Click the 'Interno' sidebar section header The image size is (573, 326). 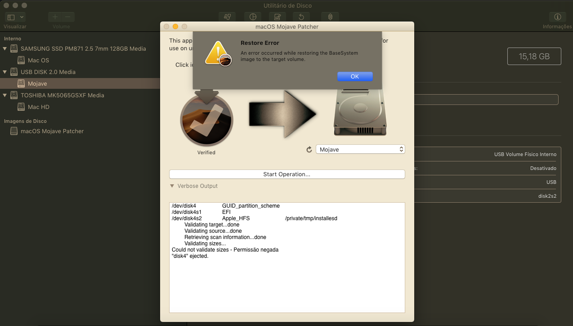point(13,39)
